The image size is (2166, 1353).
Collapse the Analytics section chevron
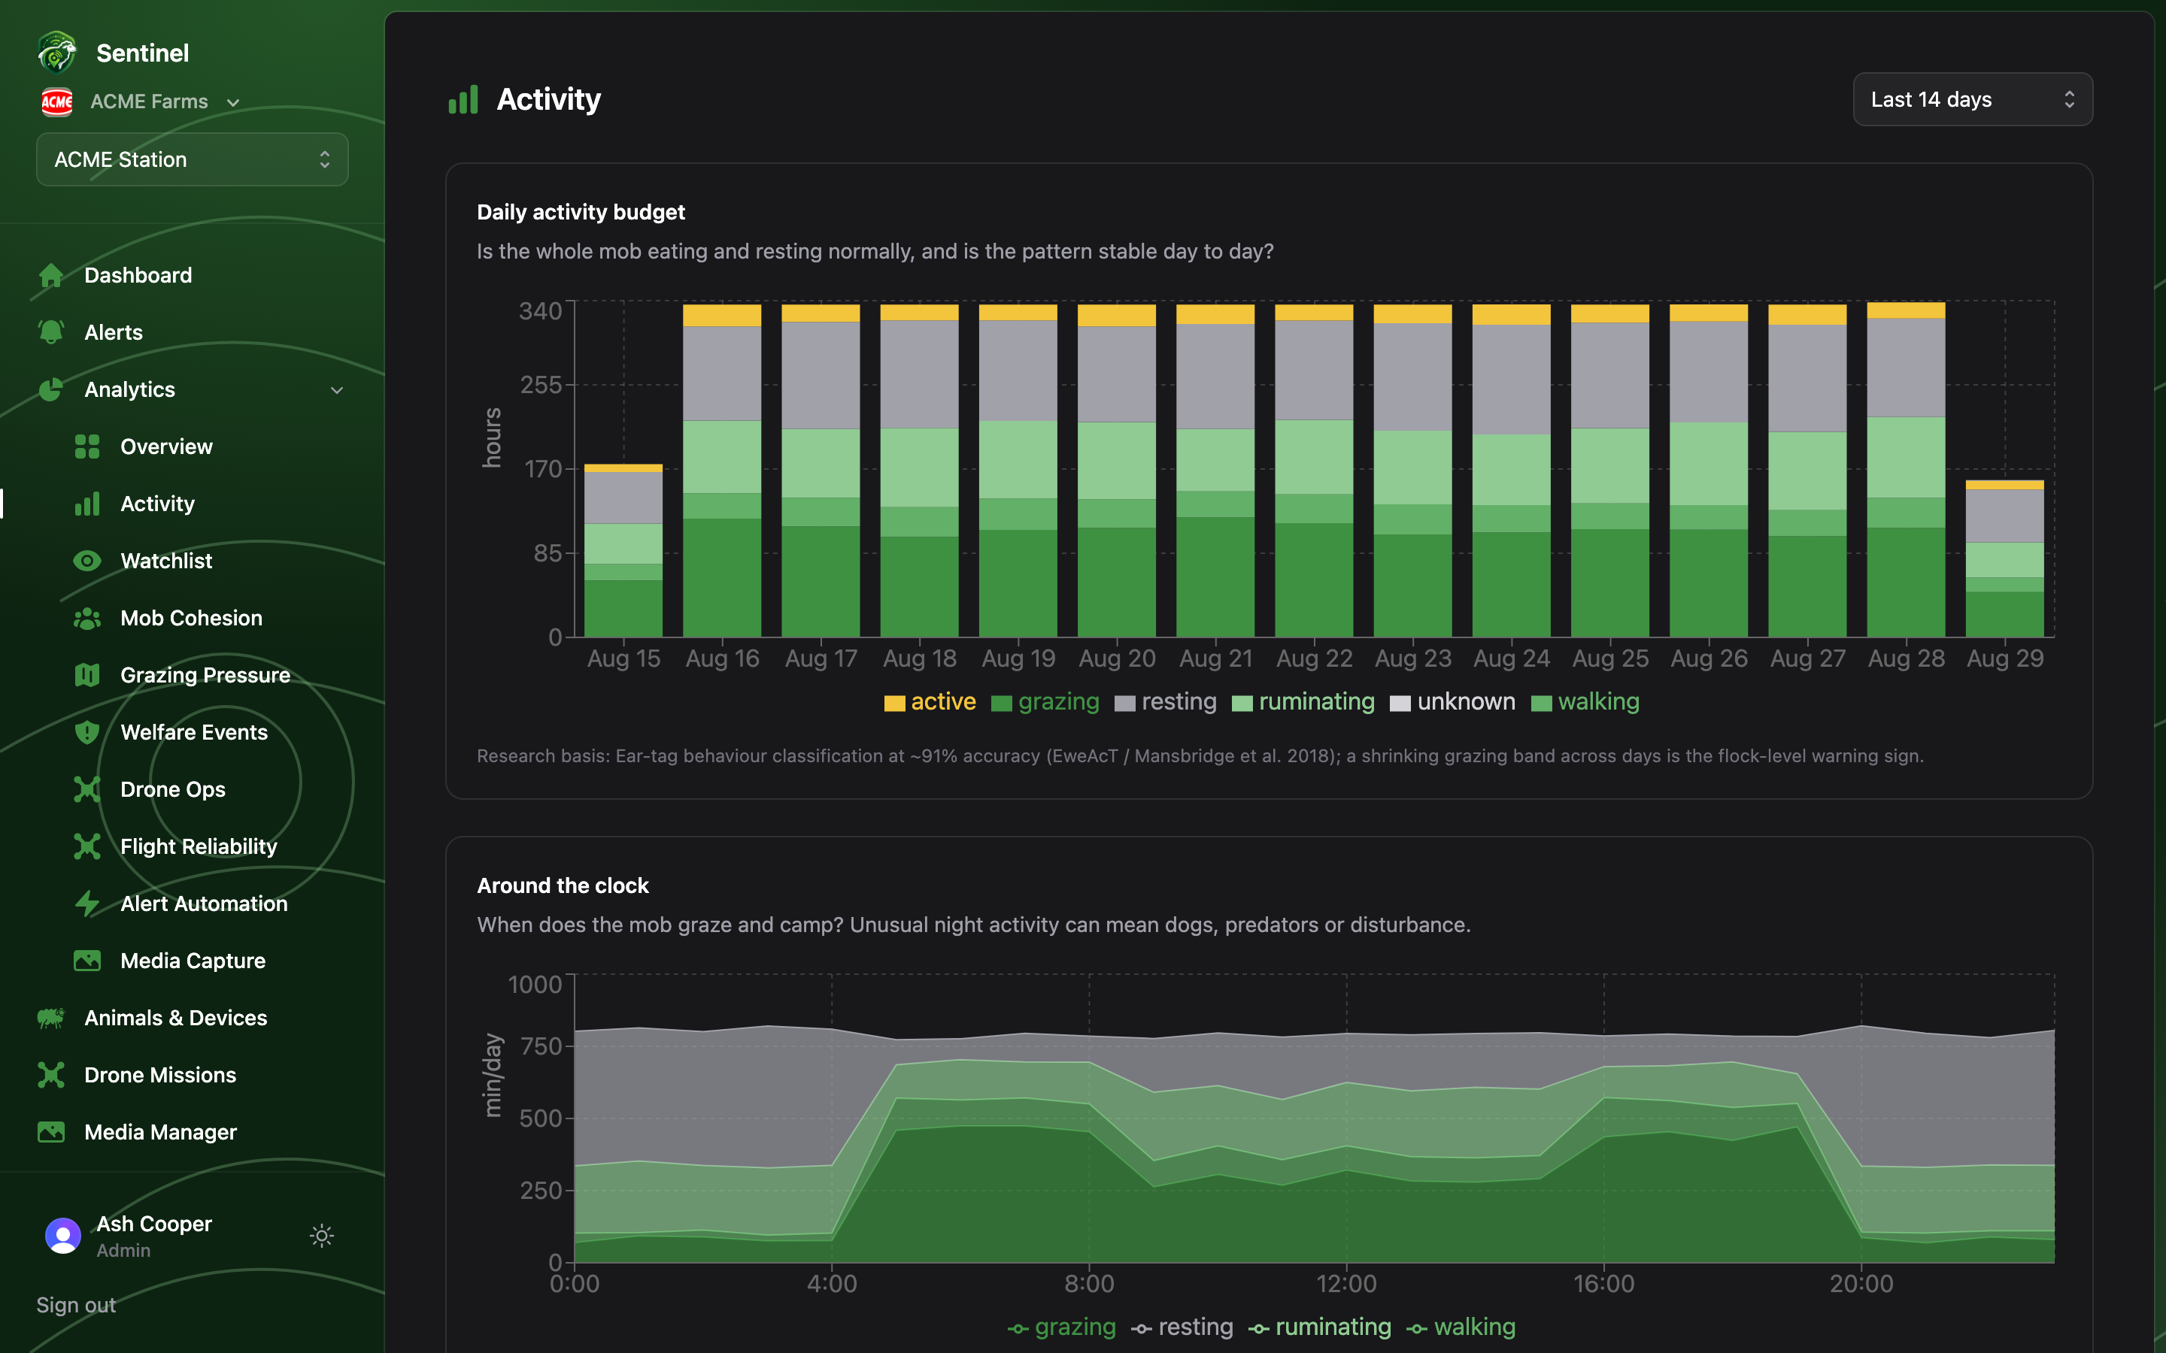338,390
